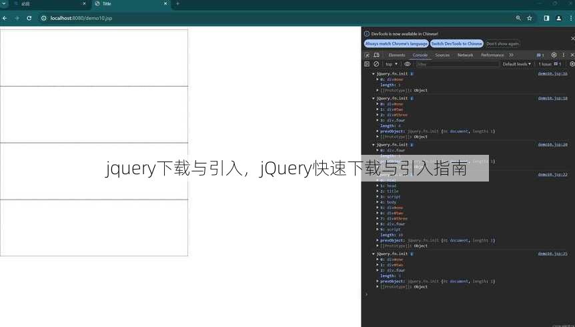Focus the console Filter input field
Image resolution: width=575 pixels, height=327 pixels.
tap(457, 64)
